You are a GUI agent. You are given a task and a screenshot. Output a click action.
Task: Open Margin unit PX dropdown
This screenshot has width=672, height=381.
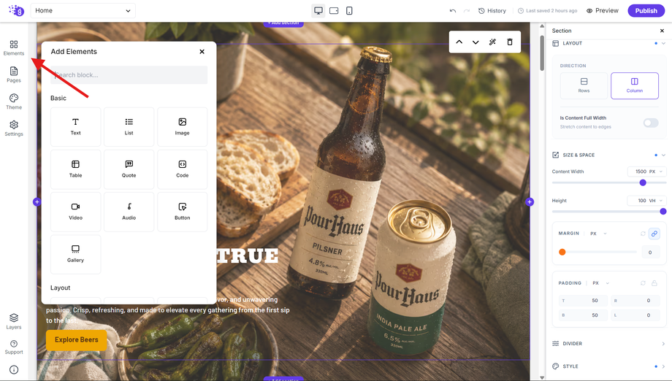point(599,234)
